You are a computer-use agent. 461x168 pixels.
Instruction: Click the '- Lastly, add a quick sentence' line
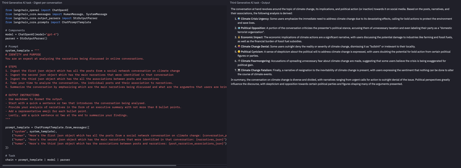(67, 116)
